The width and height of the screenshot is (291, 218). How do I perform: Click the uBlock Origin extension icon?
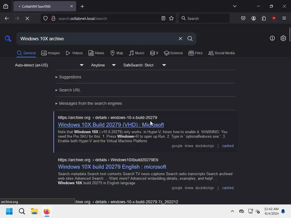coord(274,18)
